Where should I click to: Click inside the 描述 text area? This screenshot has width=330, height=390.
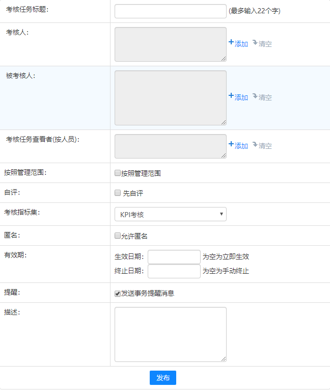[x=170, y=334]
